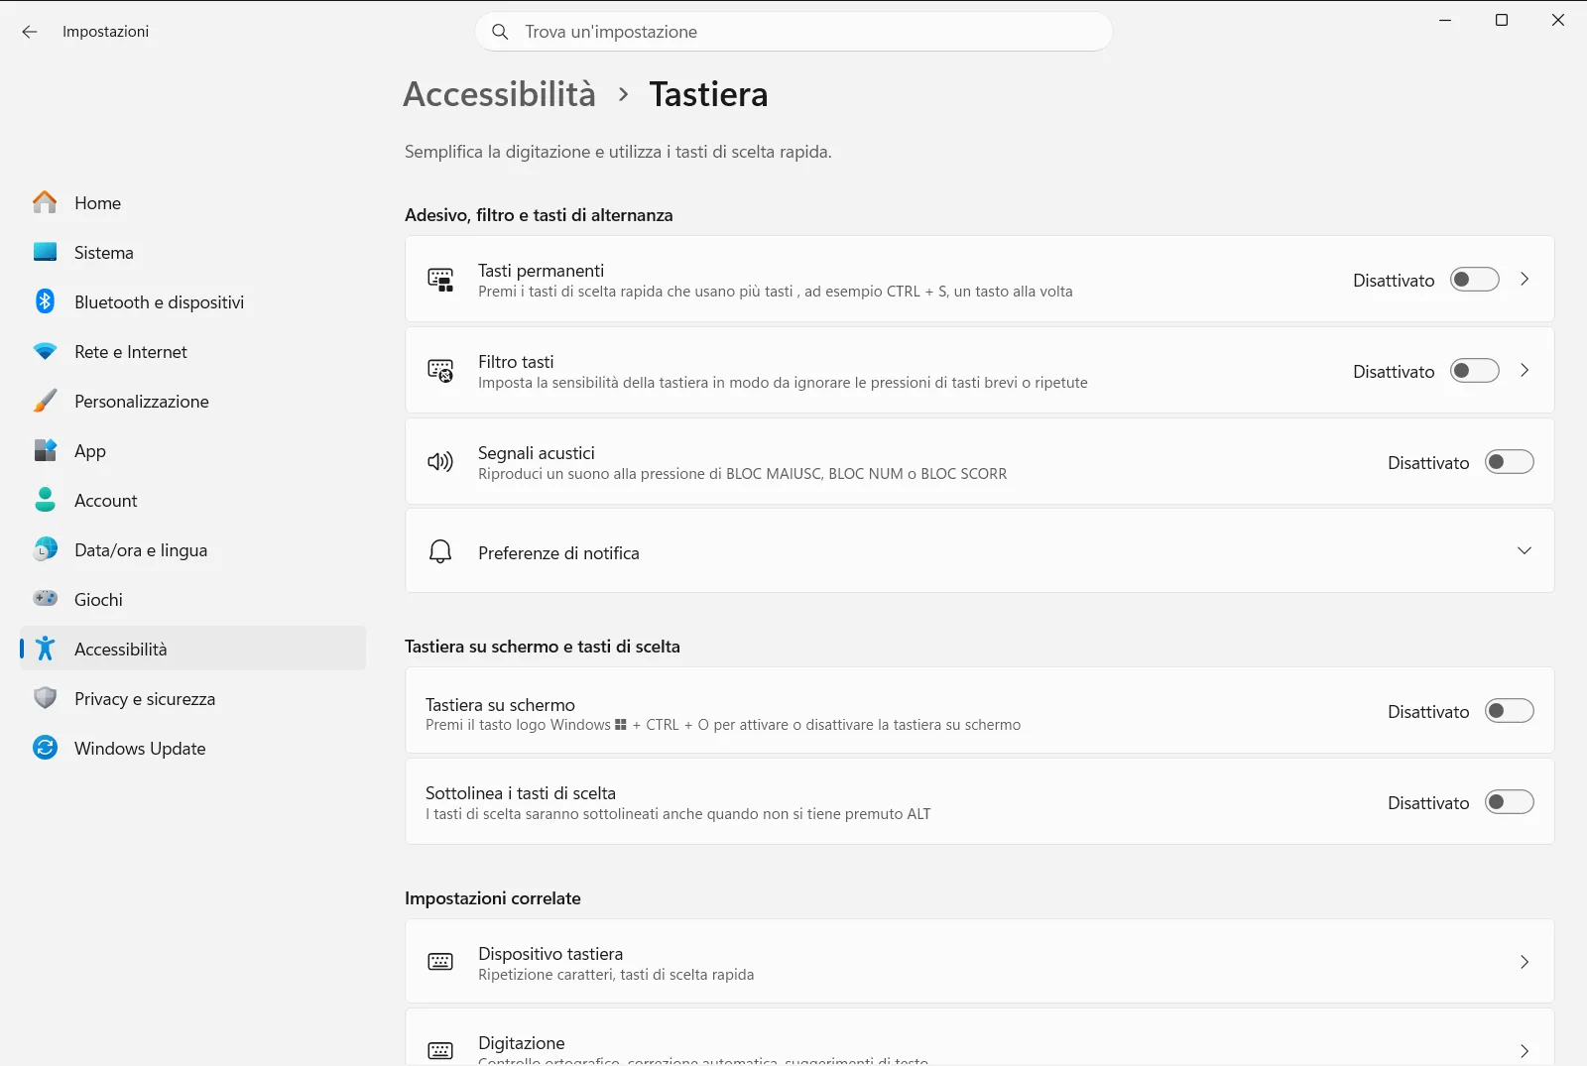Open the Digitazione chevron arrow

coord(1525,1051)
